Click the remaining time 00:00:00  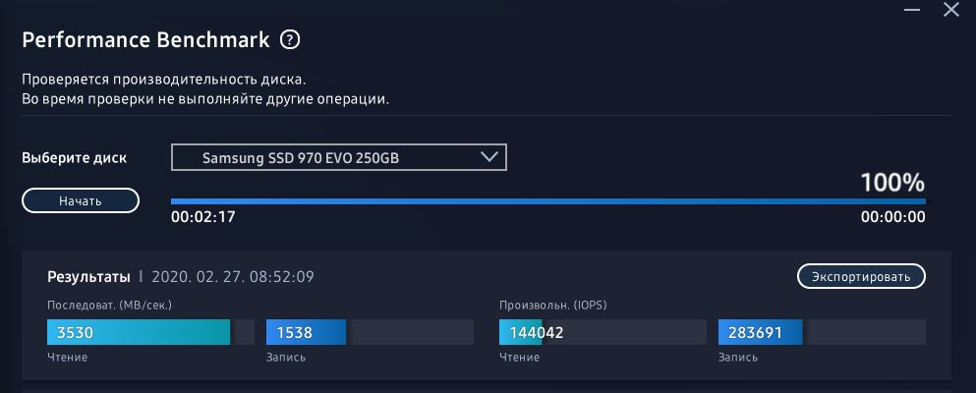[892, 217]
